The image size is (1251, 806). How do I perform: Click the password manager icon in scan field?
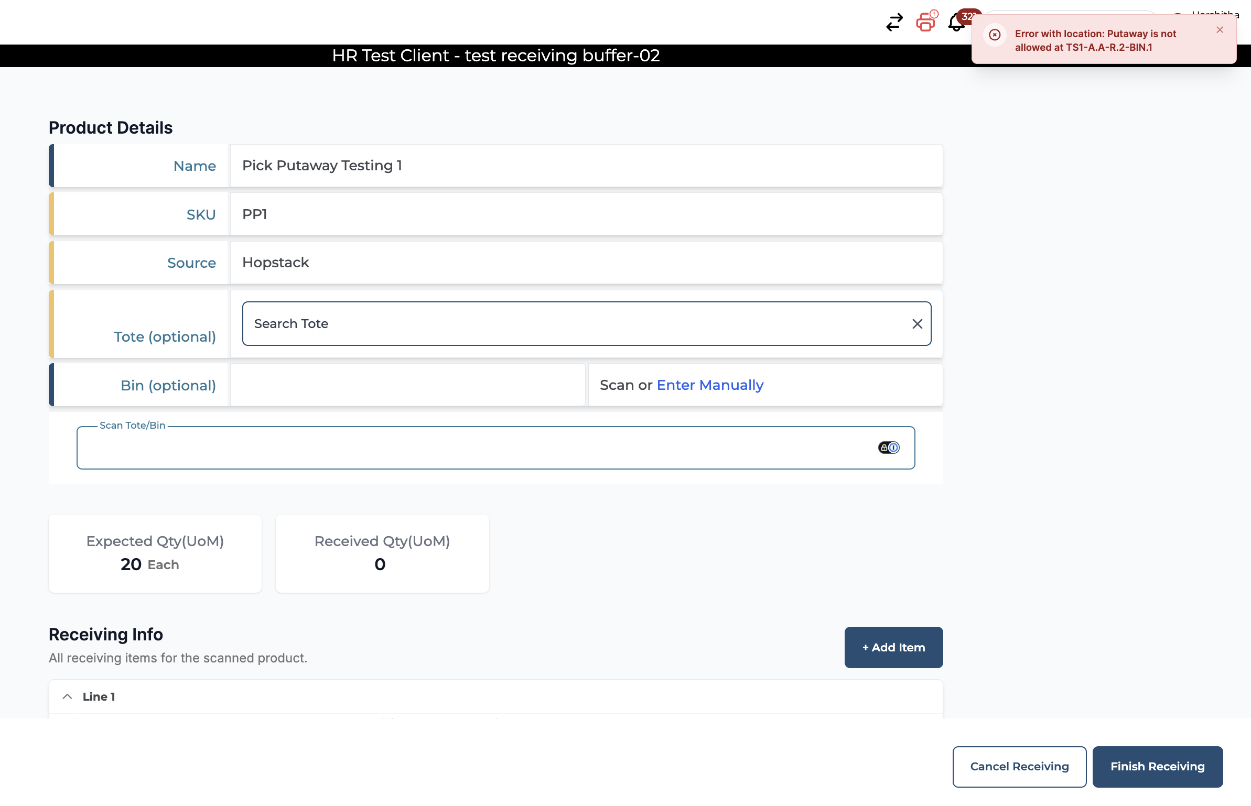tap(889, 448)
